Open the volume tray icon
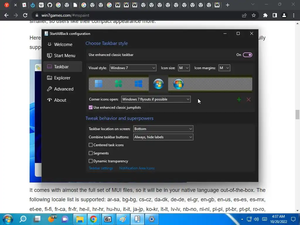This screenshot has height=225, width=300. coord(256,219)
